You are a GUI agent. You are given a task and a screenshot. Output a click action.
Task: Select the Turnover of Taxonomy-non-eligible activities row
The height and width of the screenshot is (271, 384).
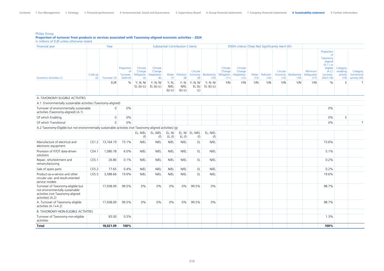click(x=60, y=218)
